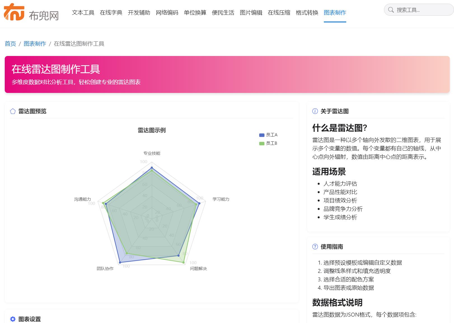The width and height of the screenshot is (454, 323).
Task: Click the gear icon beside 图表设置
Action: [13, 319]
